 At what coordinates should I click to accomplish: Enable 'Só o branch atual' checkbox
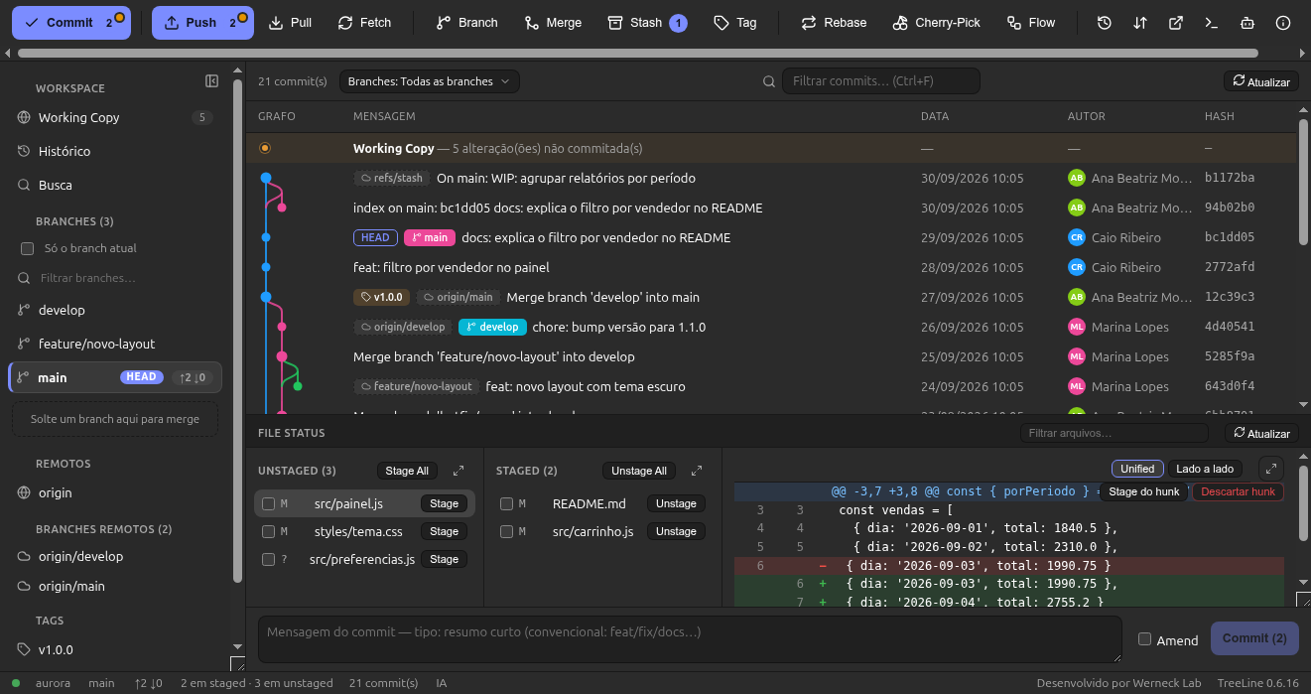click(28, 248)
